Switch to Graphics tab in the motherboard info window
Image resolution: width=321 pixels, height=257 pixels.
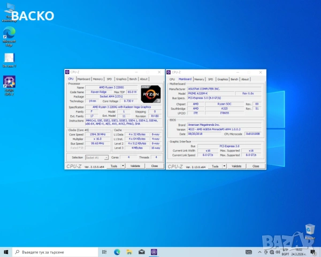(223, 79)
